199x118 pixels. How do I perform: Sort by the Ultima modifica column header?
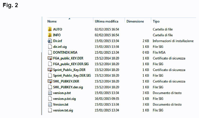[x=106, y=21]
